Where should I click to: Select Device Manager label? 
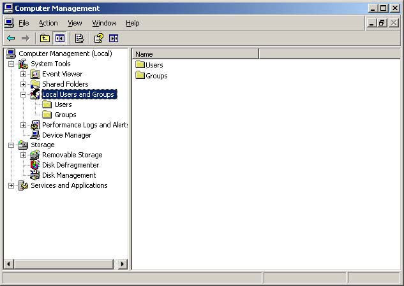tap(67, 135)
